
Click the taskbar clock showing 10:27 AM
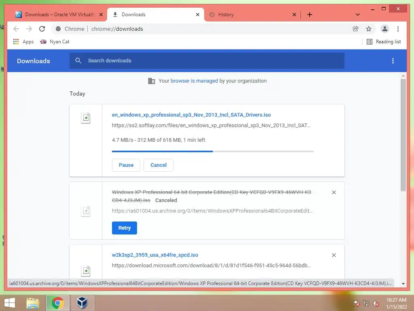pos(396,303)
